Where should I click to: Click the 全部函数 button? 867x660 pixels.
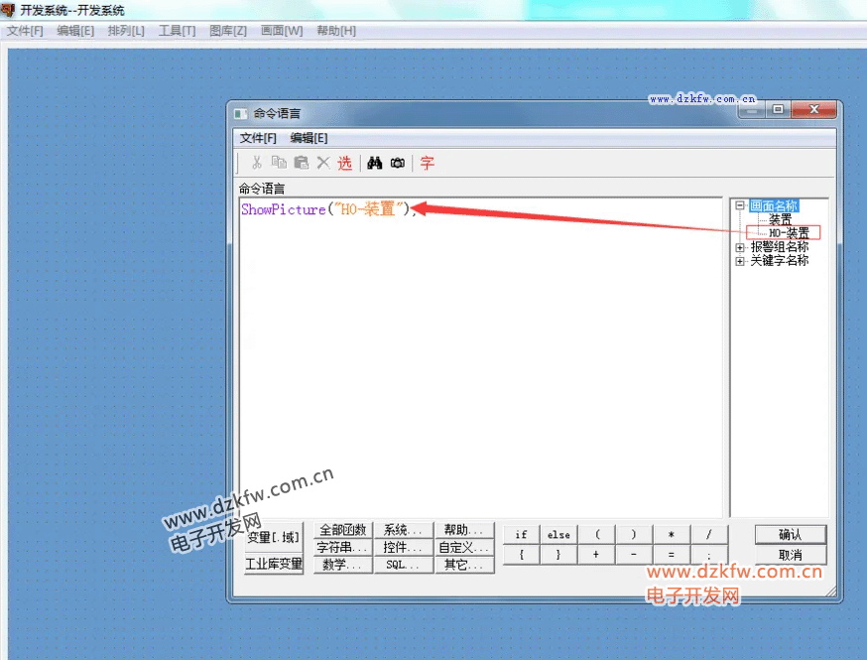point(343,531)
